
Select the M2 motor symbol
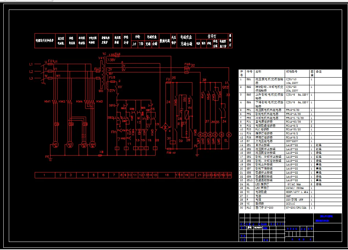pyautogui.click(x=70, y=145)
